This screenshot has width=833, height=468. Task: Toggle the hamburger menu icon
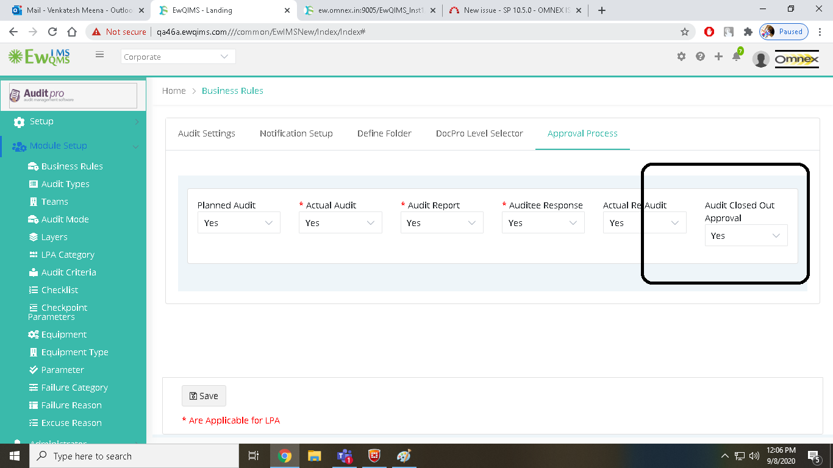click(99, 55)
